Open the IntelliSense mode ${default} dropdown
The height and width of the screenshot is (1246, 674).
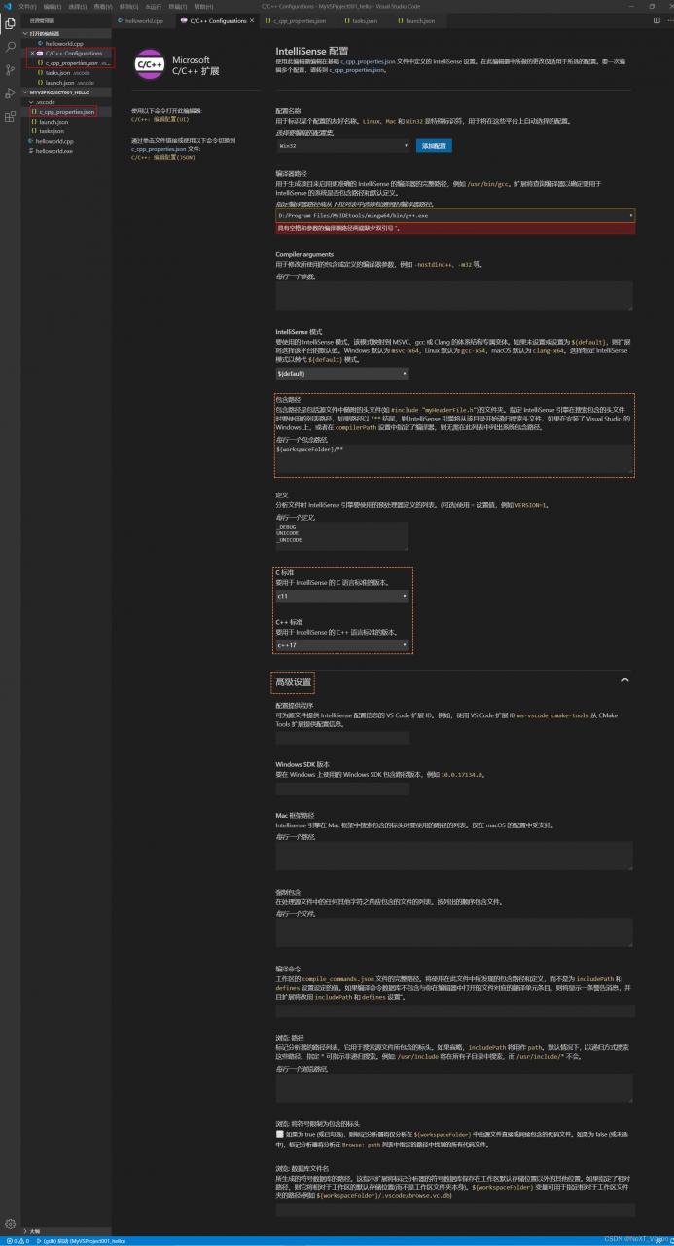point(342,373)
